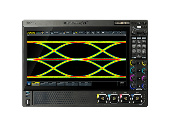Toggle the CH2 channel label on screen
169x126 pixels.
coord(44,83)
